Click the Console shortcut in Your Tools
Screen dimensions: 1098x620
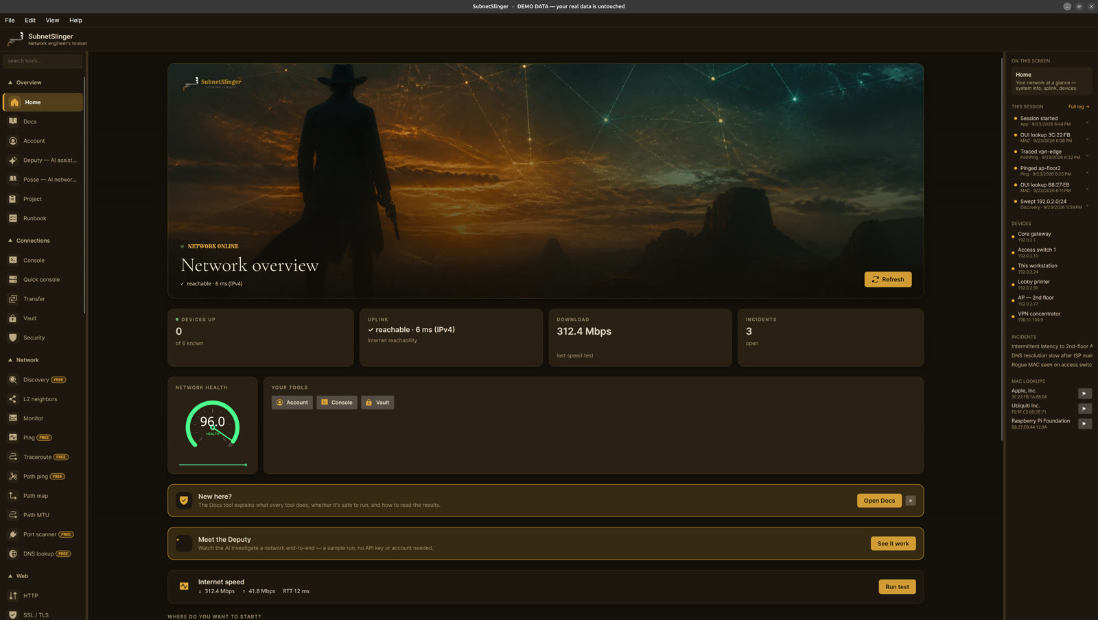click(337, 403)
